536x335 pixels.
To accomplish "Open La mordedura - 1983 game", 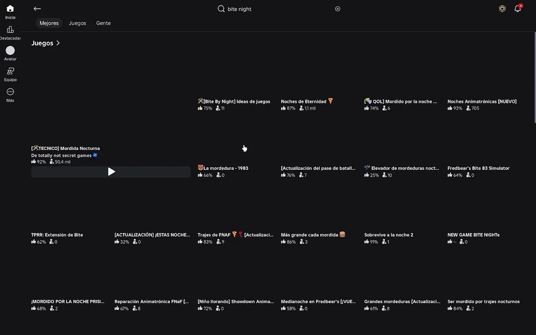I will coord(223,168).
